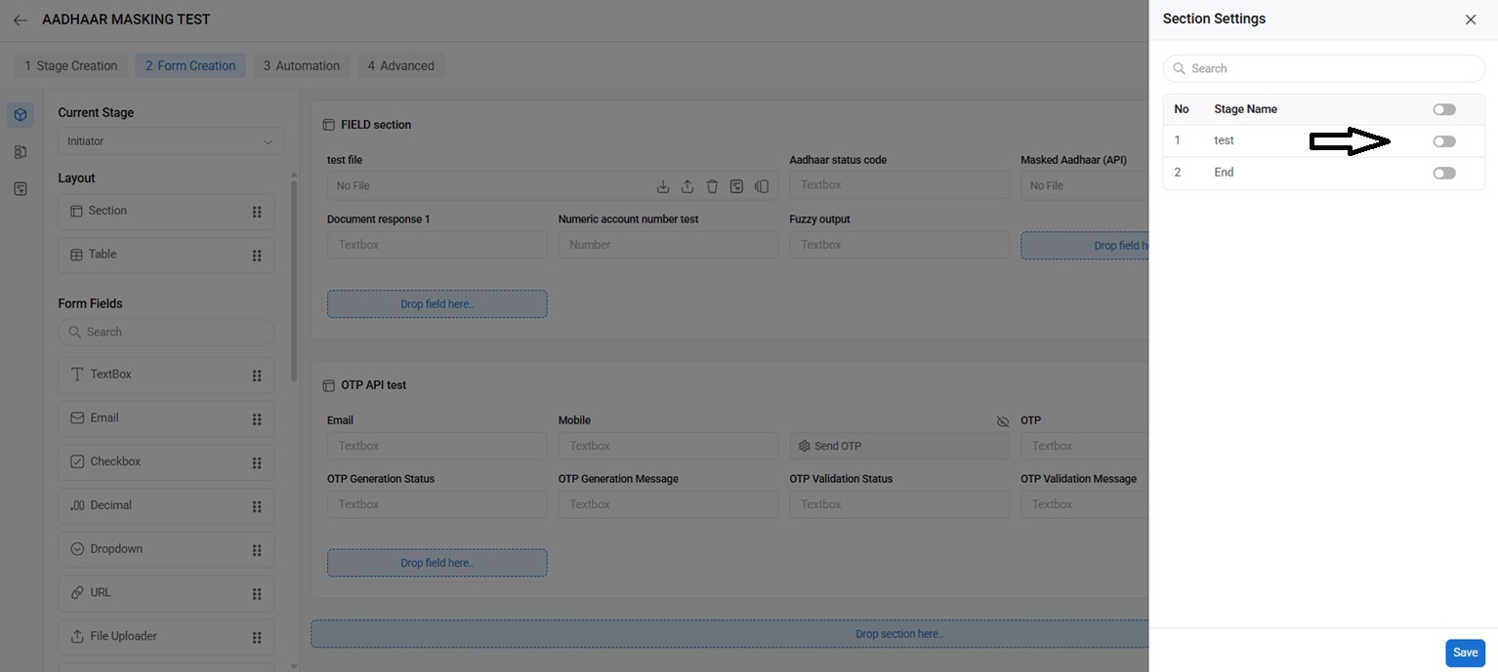Click the back arrow beside AADHAAR MASKING TEST

[20, 20]
